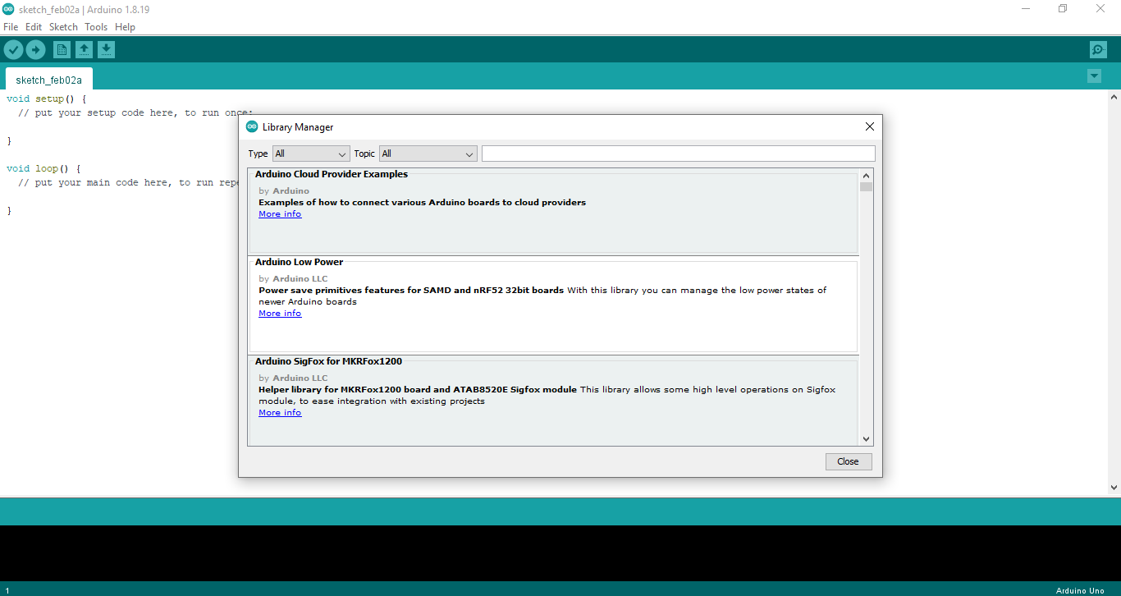
Task: Click the library search filter field
Action: tap(679, 154)
